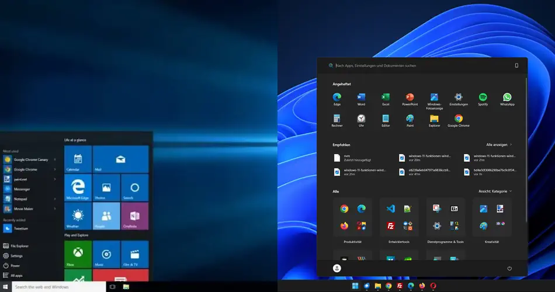
Task: Click the Windows 11 Start menu scrollbar
Action: 526,151
